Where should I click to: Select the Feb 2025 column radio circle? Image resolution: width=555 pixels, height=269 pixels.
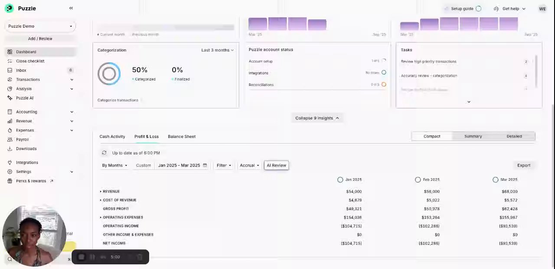tap(418, 179)
